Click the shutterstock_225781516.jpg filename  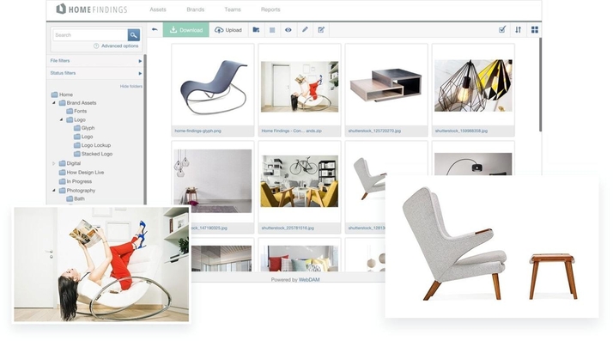click(x=288, y=228)
